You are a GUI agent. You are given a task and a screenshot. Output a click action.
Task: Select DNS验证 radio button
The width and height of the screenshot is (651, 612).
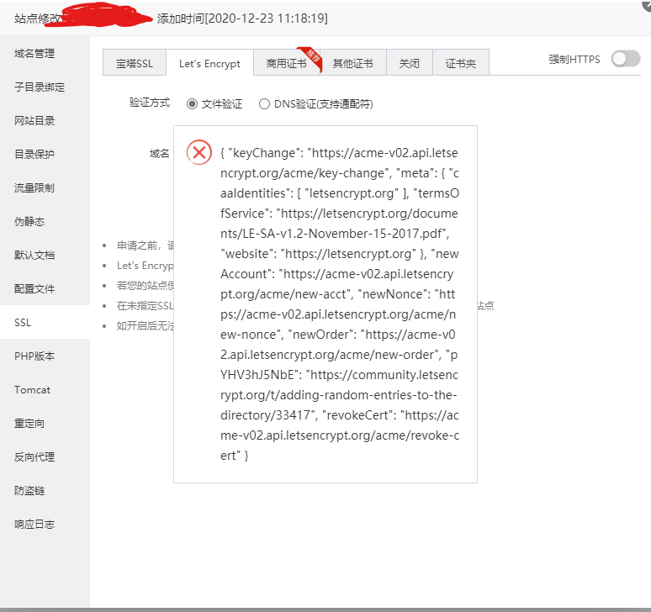(264, 103)
